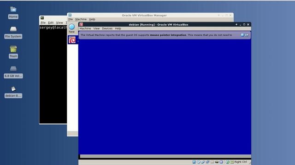
Task: Click the don't show again notification icon
Action: click(247, 35)
